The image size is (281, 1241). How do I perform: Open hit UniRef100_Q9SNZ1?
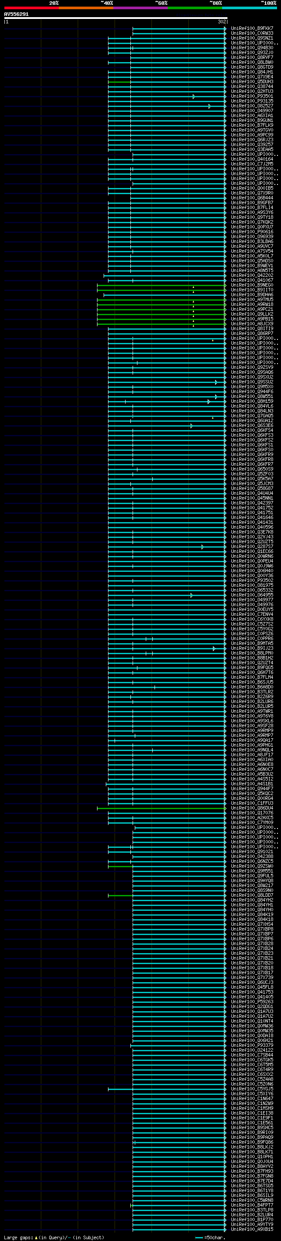tap(252, 38)
